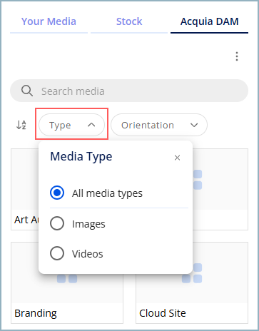This screenshot has height=331, width=259.
Task: Expand the Orientation filter dropdown
Action: click(159, 125)
